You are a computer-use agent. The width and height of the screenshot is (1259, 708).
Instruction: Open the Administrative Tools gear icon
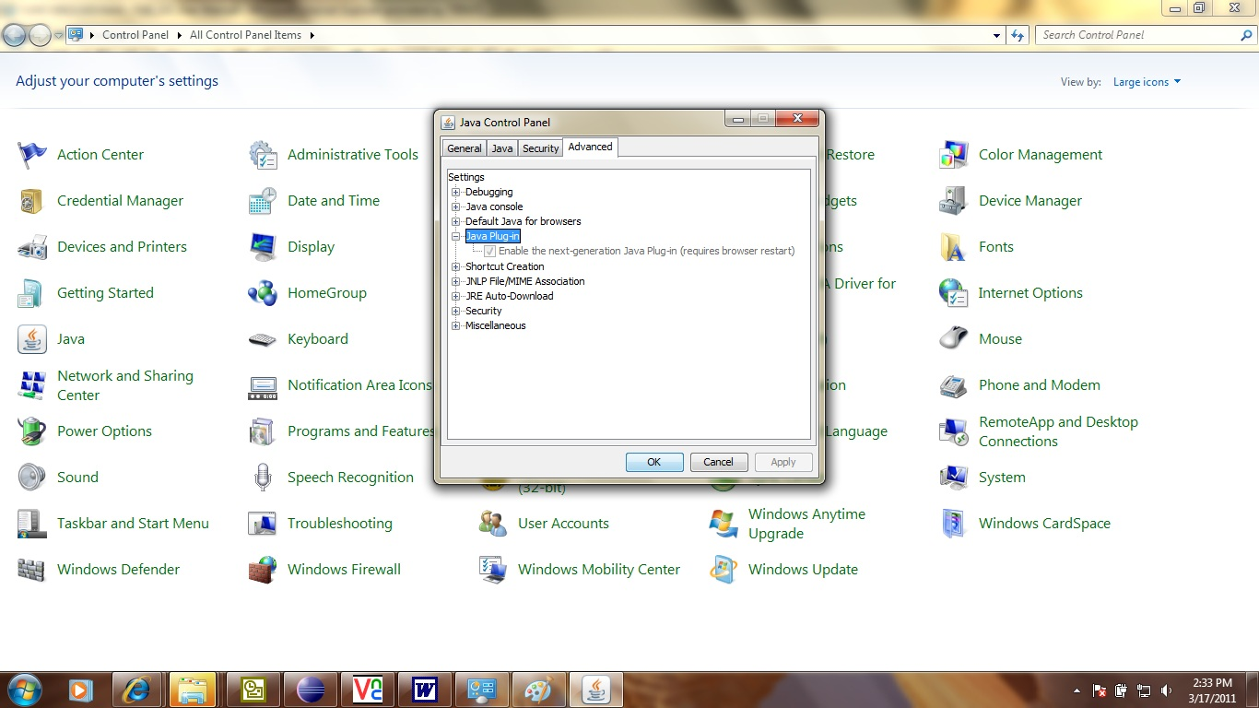[x=263, y=155]
